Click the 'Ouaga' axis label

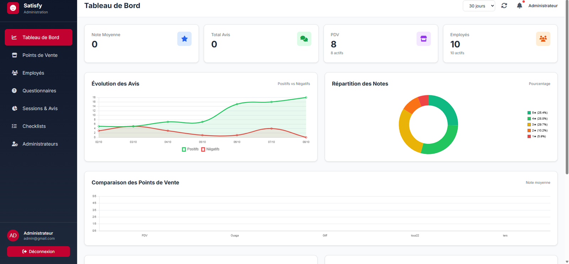(235, 236)
